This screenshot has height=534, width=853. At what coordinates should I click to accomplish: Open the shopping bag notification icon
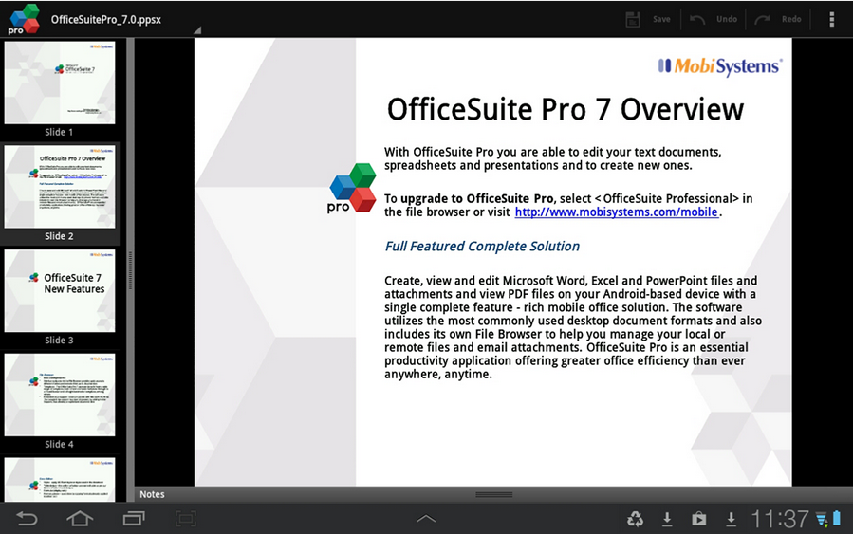[x=699, y=520]
